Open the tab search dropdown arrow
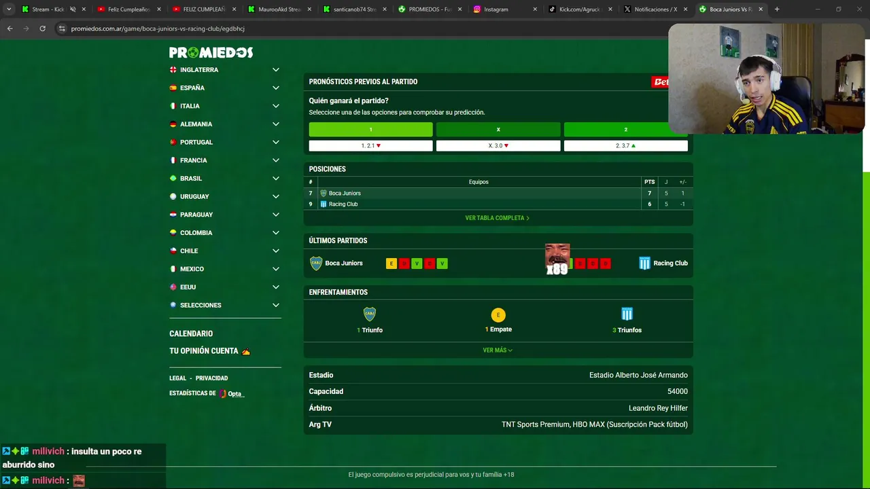 (x=9, y=10)
